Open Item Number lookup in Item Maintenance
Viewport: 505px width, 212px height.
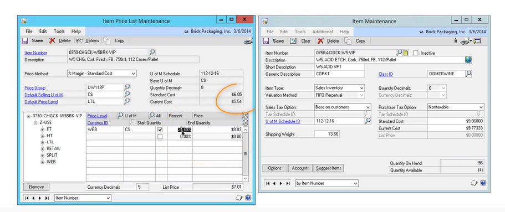[399, 53]
